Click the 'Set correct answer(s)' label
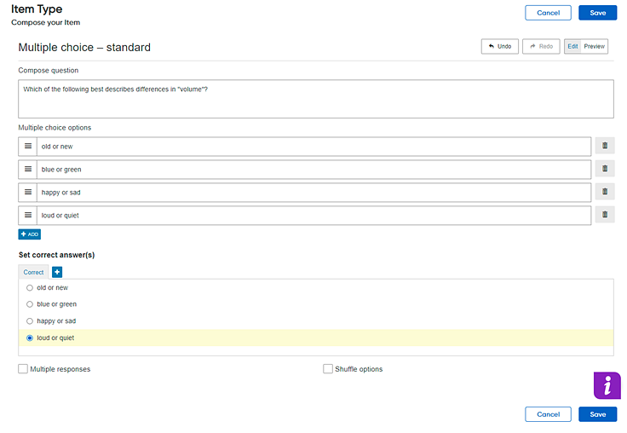The height and width of the screenshot is (433, 627). [x=56, y=255]
